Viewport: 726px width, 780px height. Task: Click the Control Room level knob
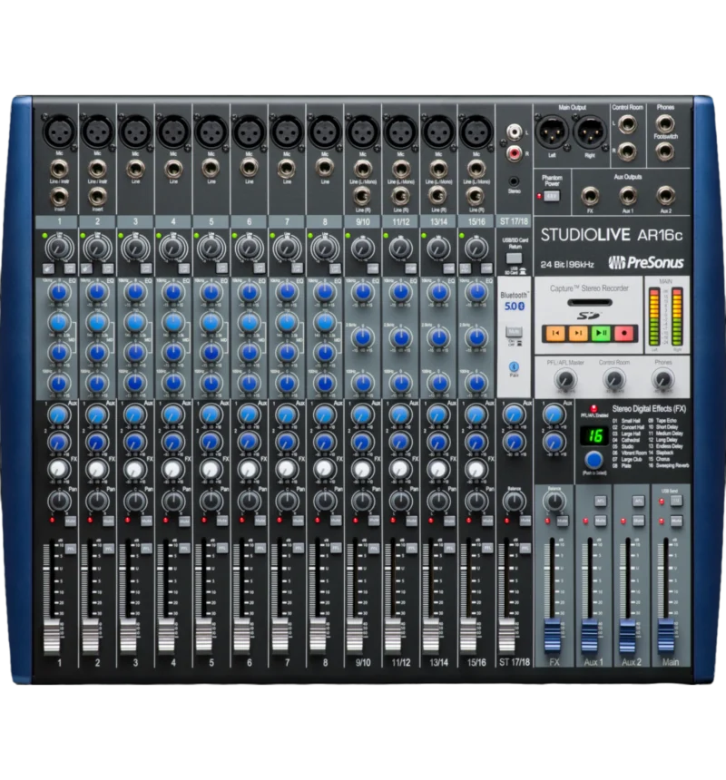(614, 380)
